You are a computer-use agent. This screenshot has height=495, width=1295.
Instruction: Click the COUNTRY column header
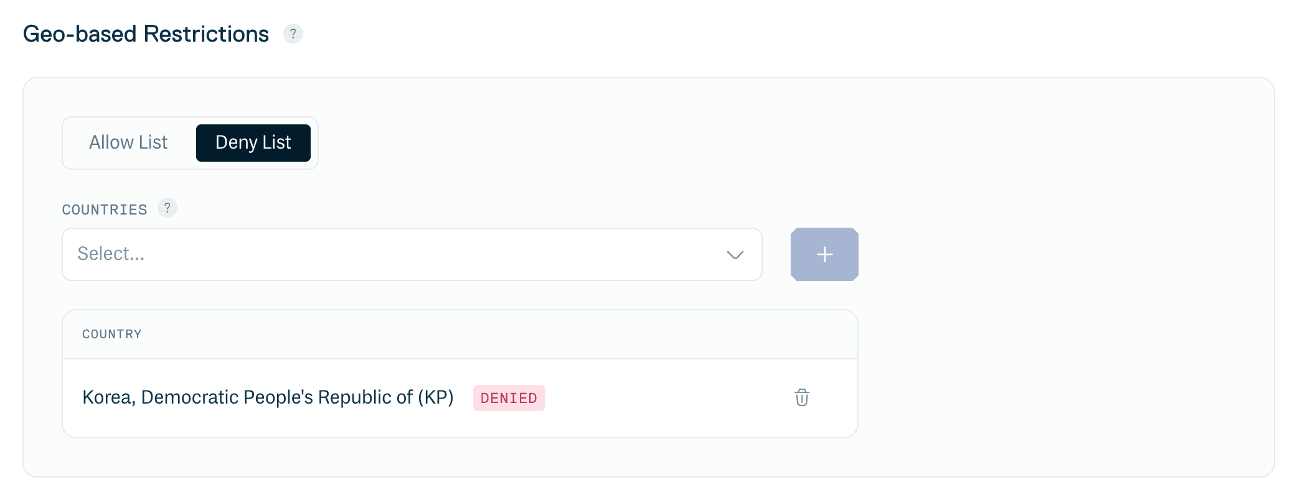(112, 334)
